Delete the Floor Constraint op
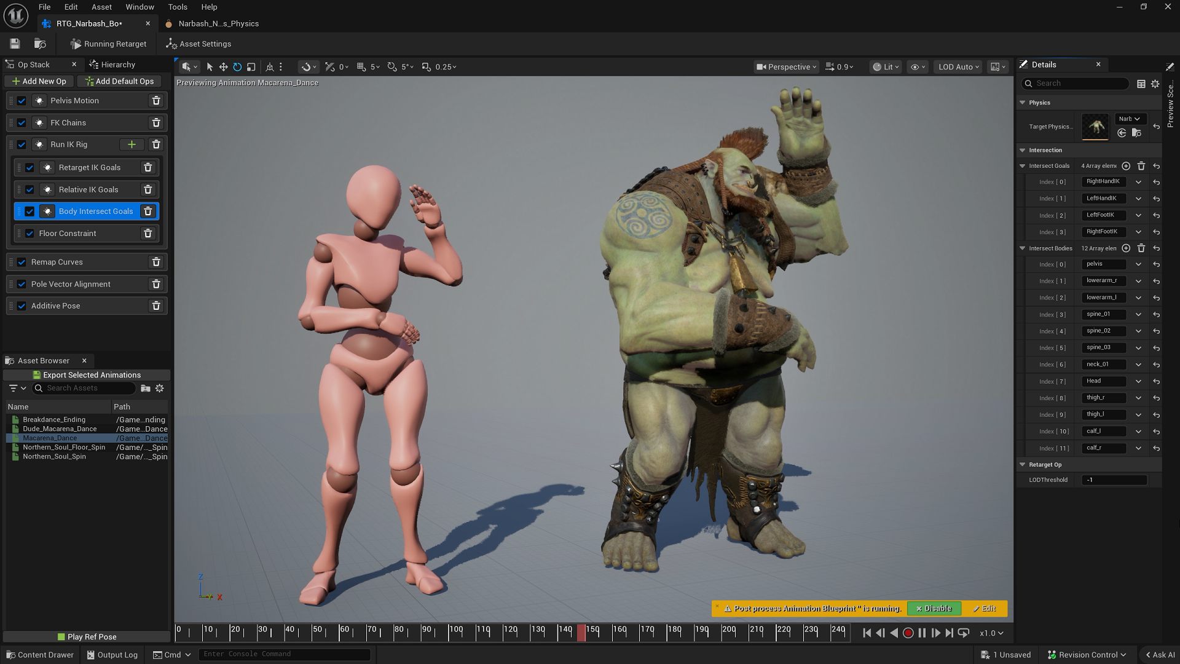 [x=147, y=234]
